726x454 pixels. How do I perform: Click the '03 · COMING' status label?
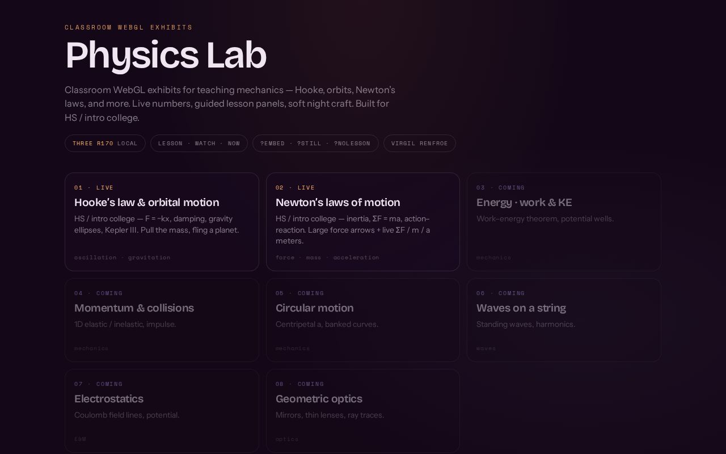pyautogui.click(x=501, y=188)
